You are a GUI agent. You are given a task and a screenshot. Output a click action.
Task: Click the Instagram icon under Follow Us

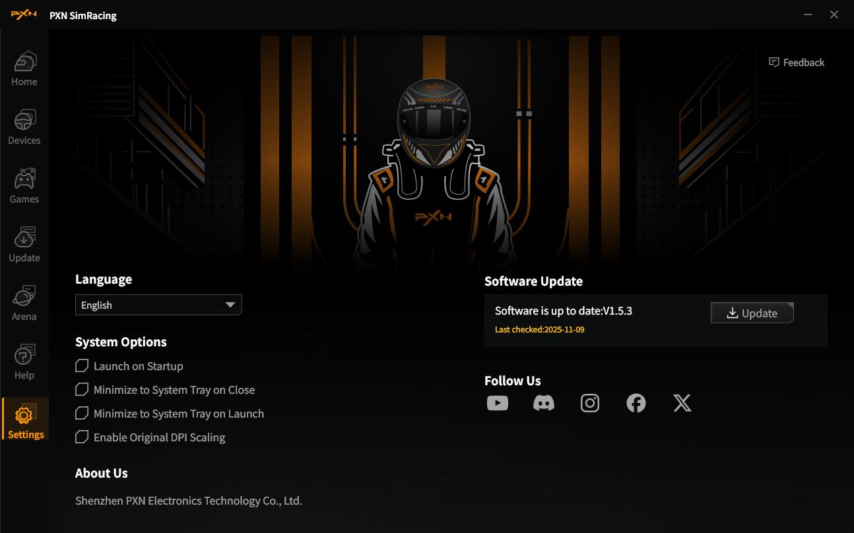[589, 403]
